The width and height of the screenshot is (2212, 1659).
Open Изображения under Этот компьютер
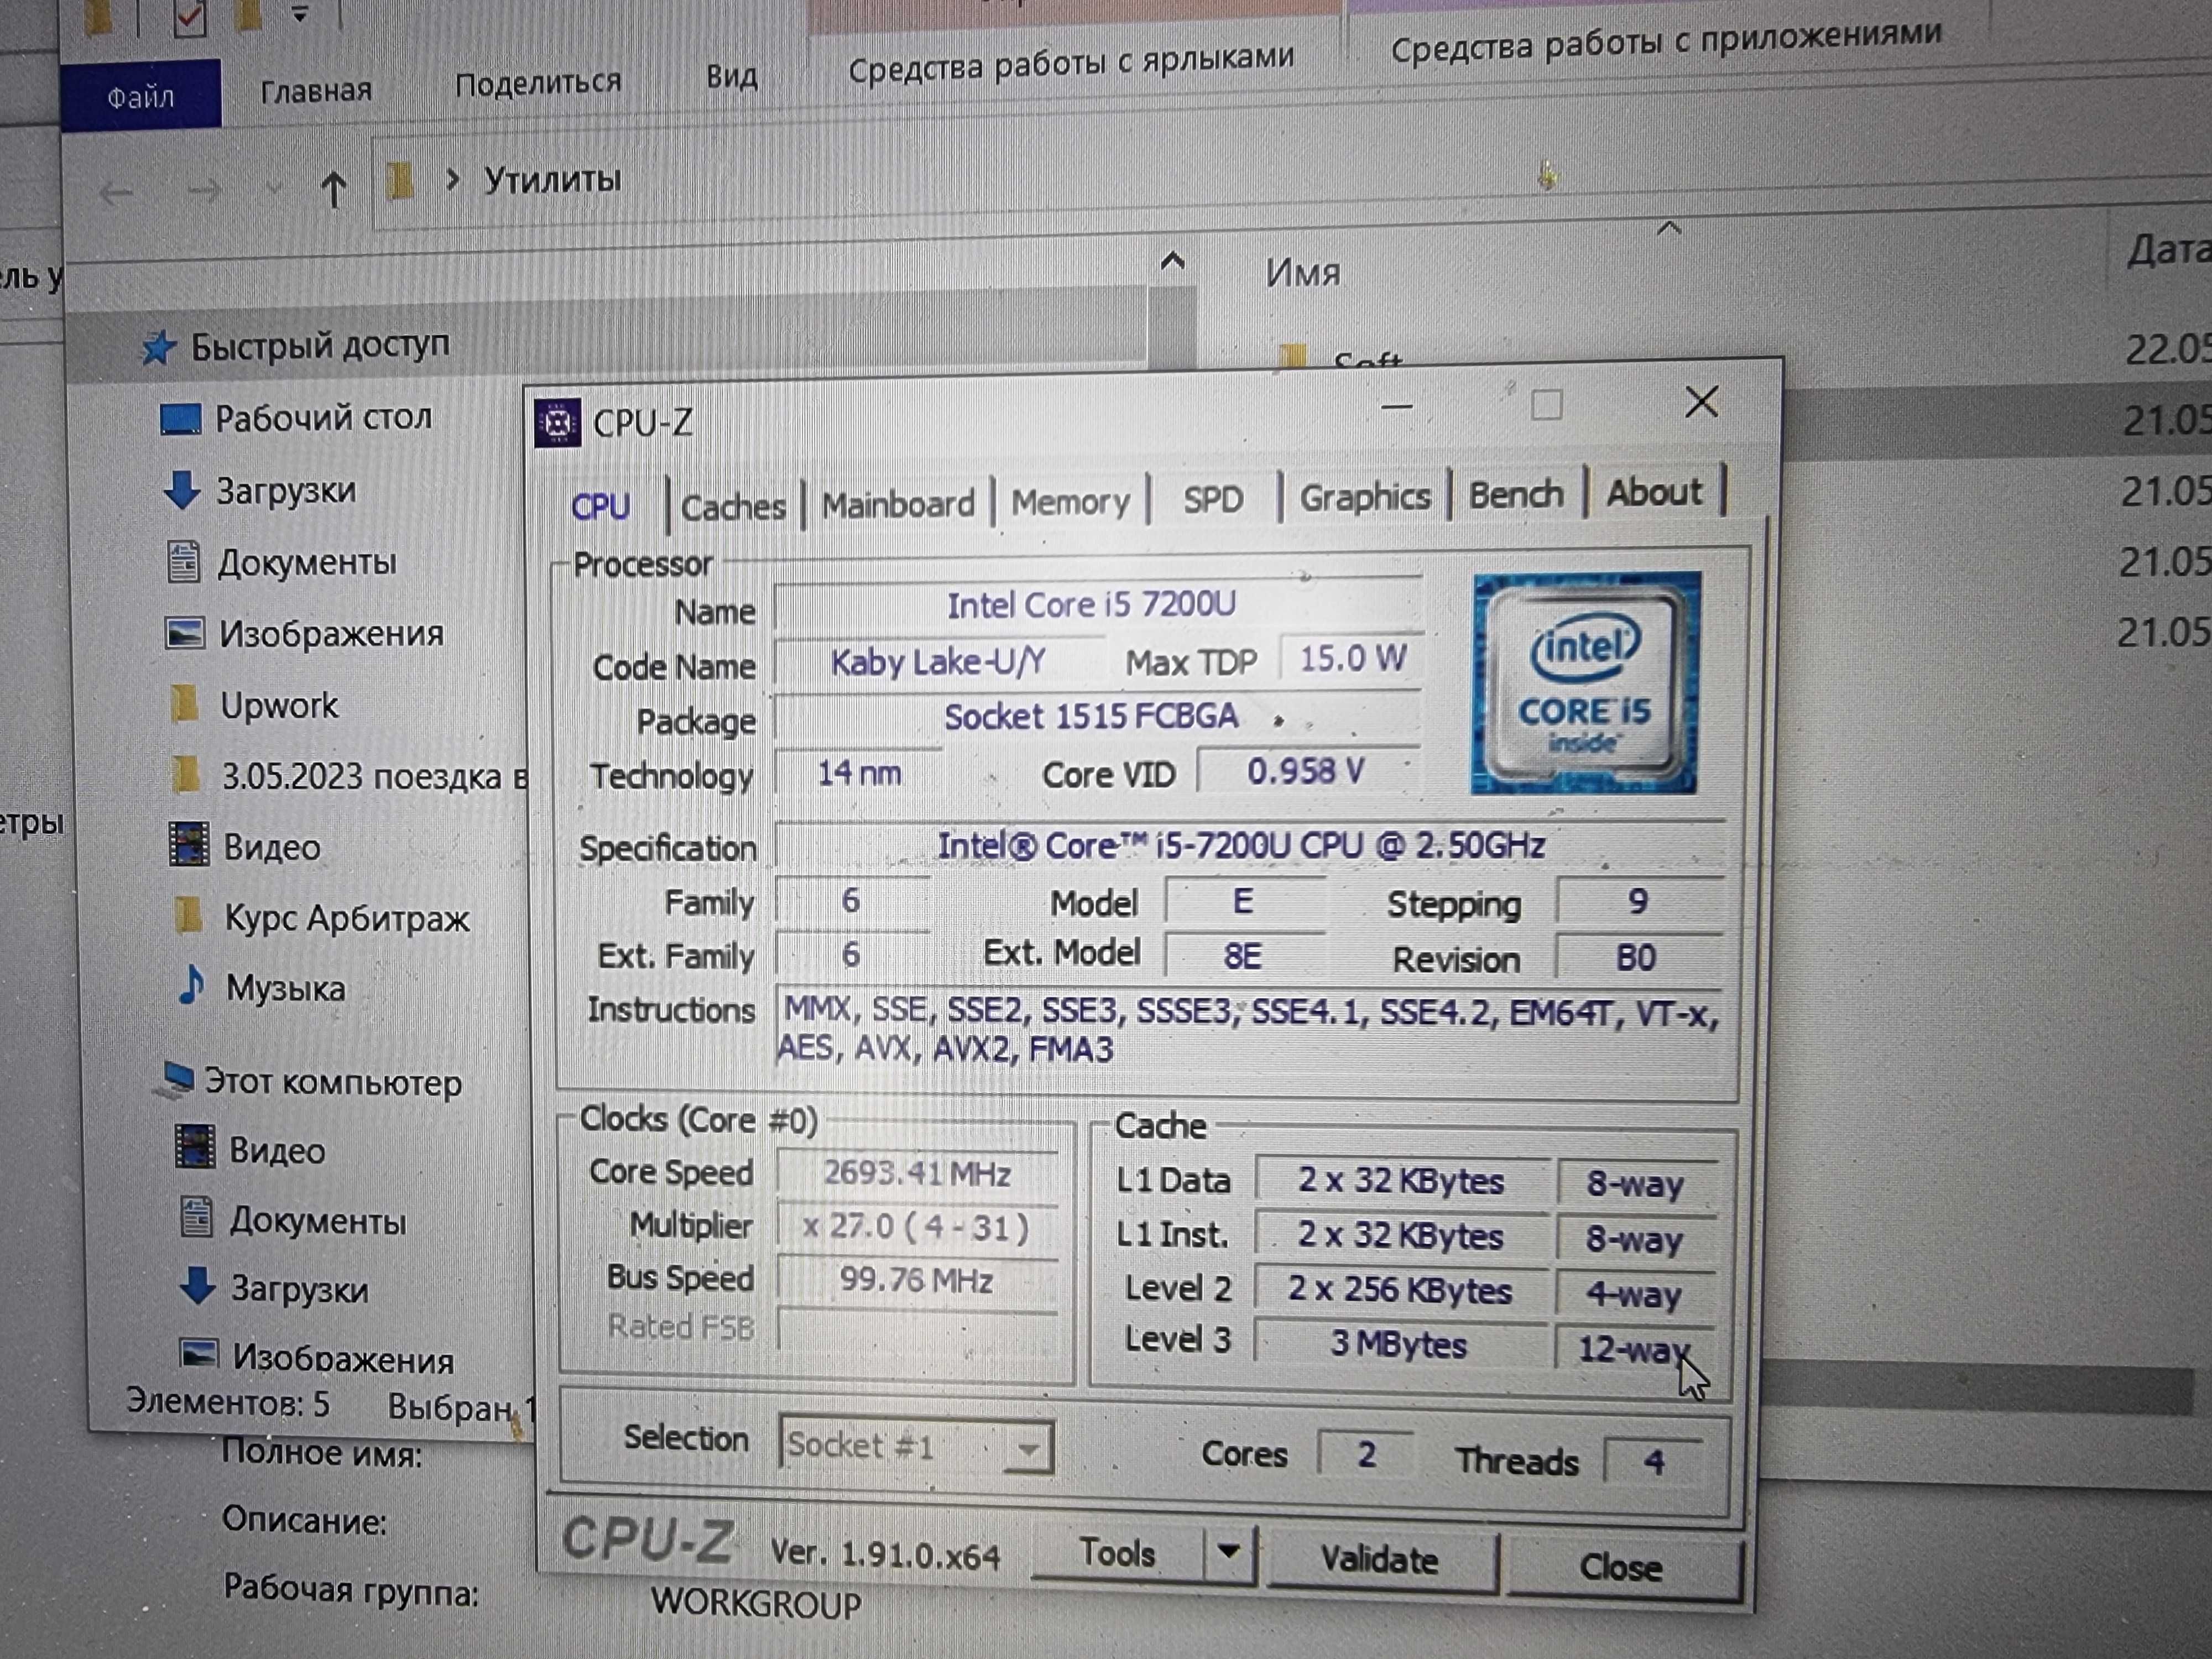(x=343, y=1359)
